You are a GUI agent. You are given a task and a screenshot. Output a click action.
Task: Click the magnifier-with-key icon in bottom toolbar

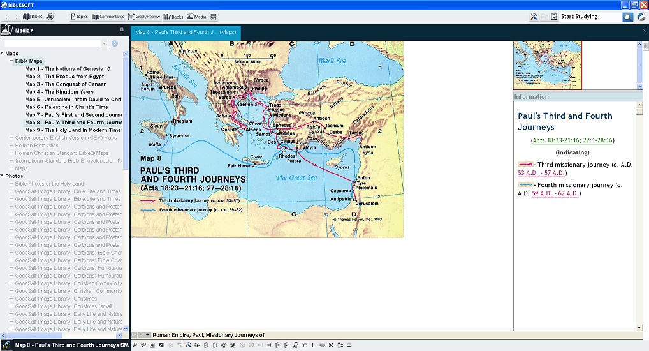[x=295, y=345]
